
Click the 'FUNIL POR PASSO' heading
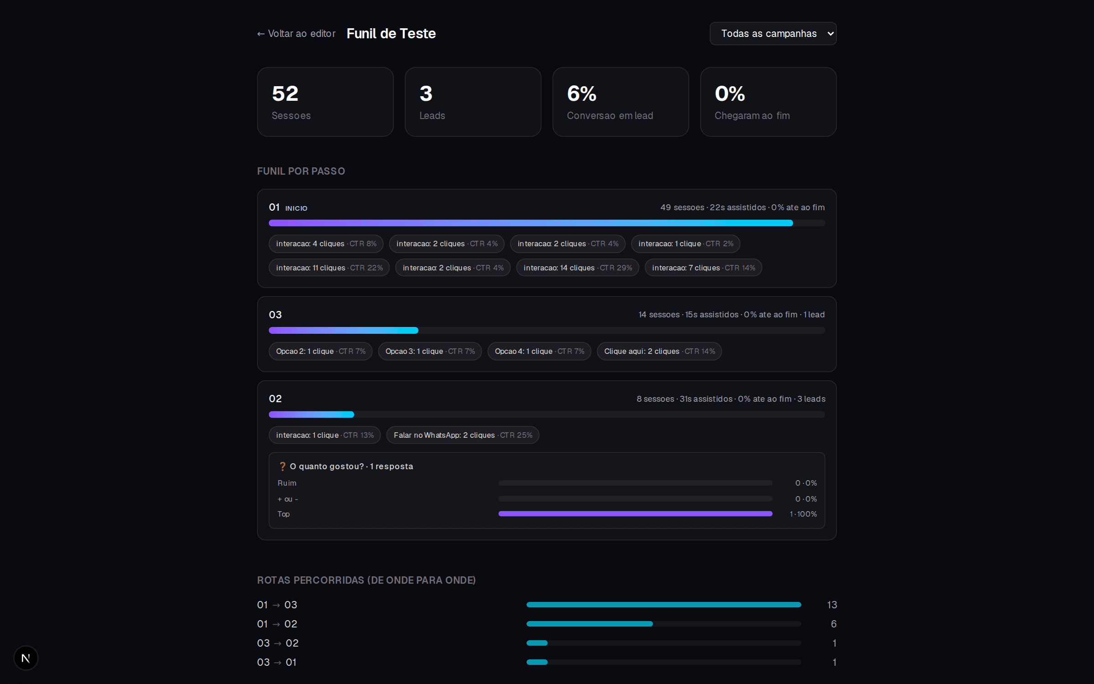coord(301,171)
